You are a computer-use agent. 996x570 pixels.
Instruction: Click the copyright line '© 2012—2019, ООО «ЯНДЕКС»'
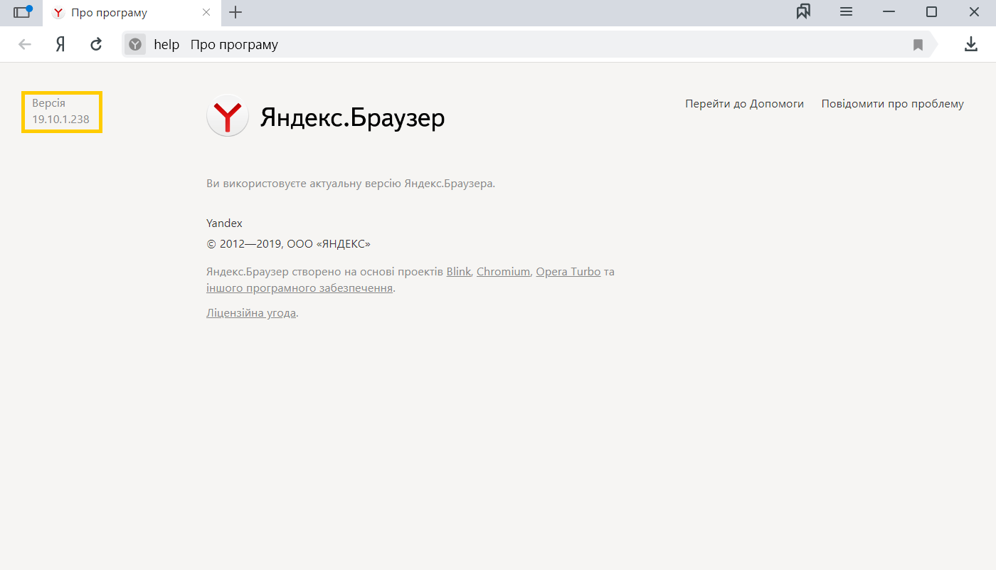pos(288,244)
